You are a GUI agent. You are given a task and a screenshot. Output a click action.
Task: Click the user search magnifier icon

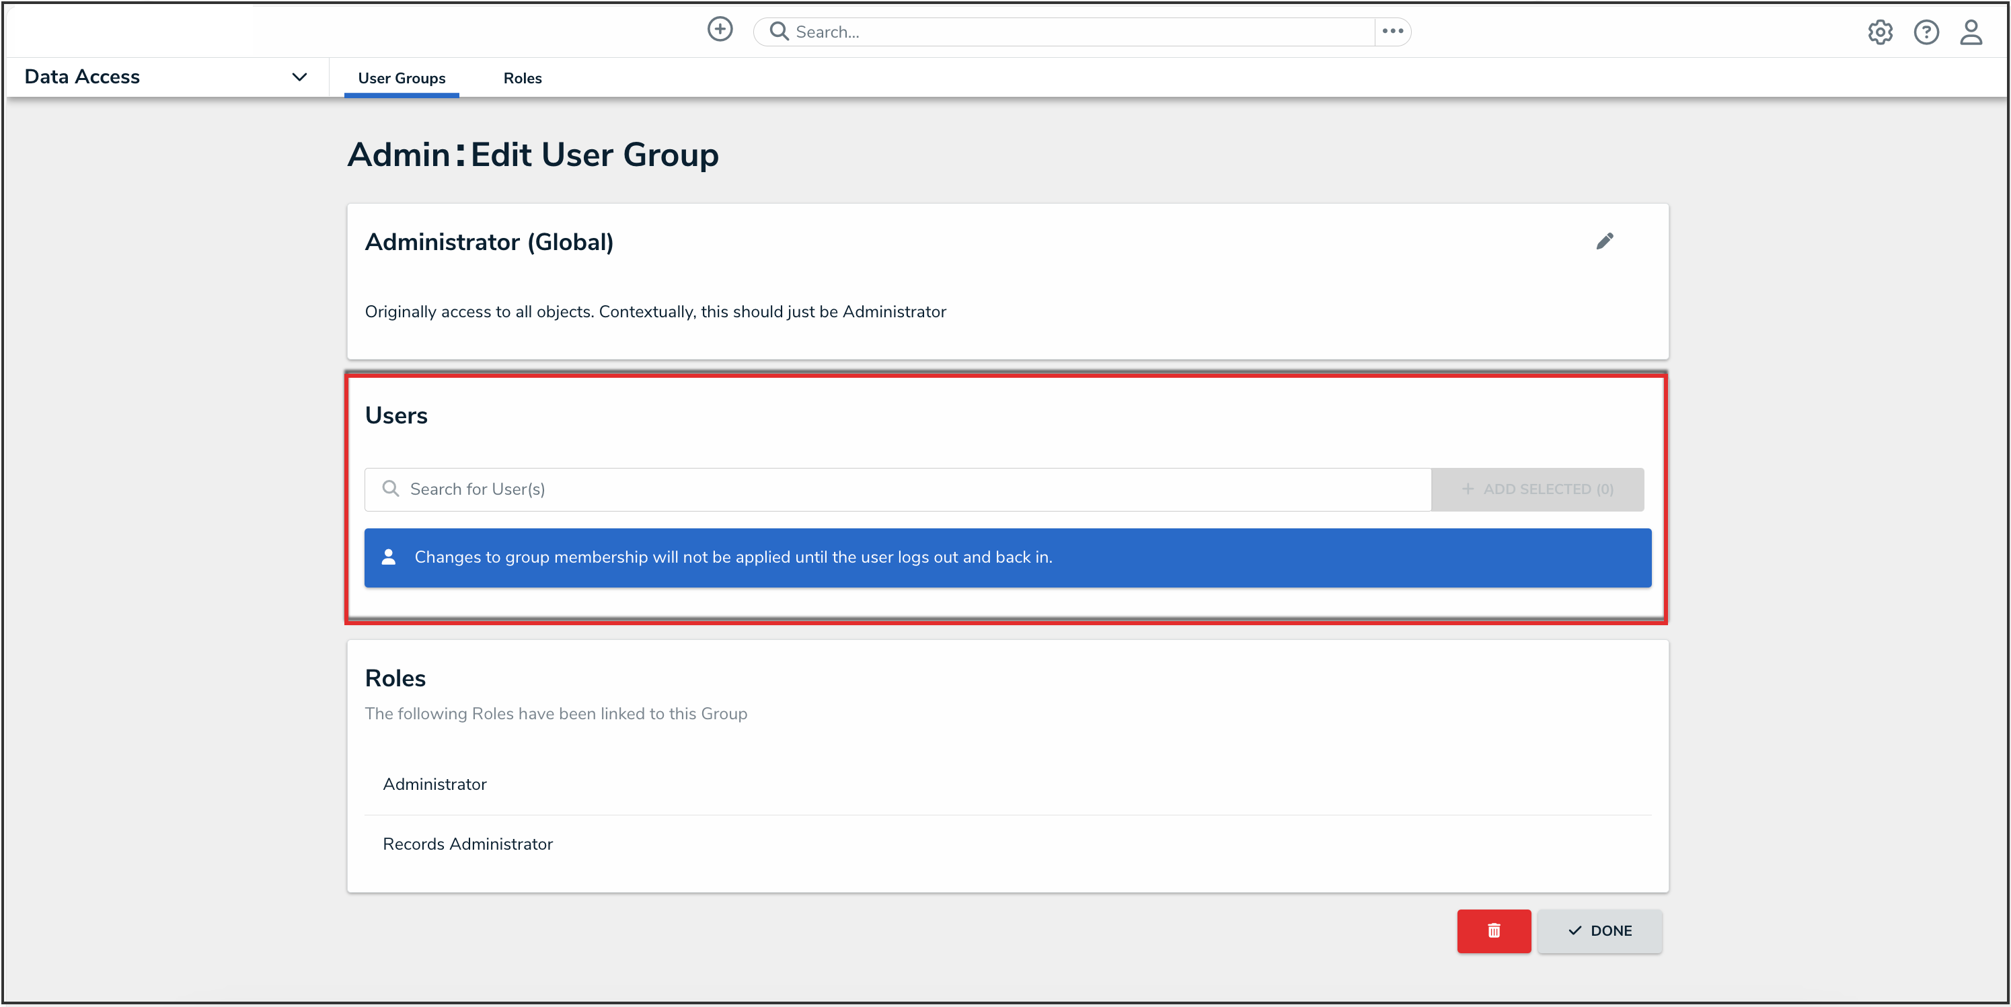coord(390,488)
